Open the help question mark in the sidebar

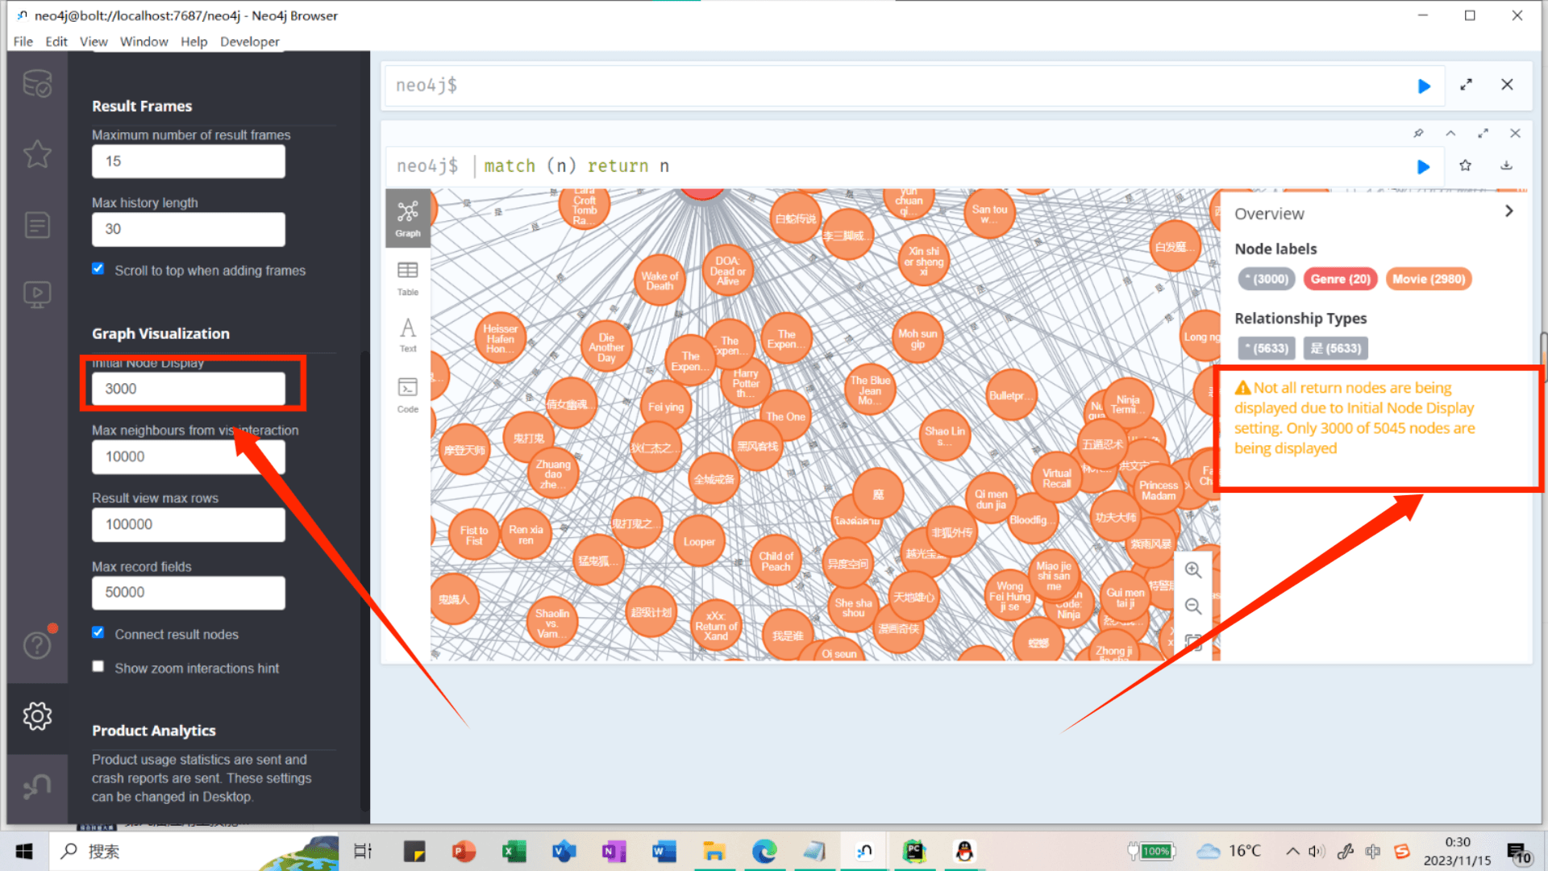tap(37, 645)
